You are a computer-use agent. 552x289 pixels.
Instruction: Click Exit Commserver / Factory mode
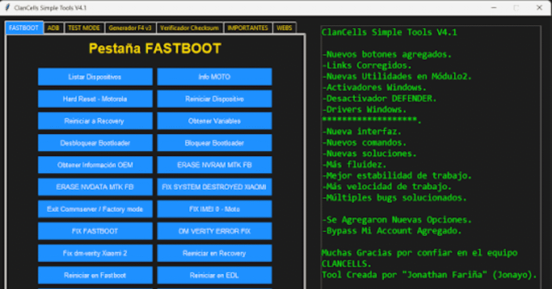tap(95, 209)
